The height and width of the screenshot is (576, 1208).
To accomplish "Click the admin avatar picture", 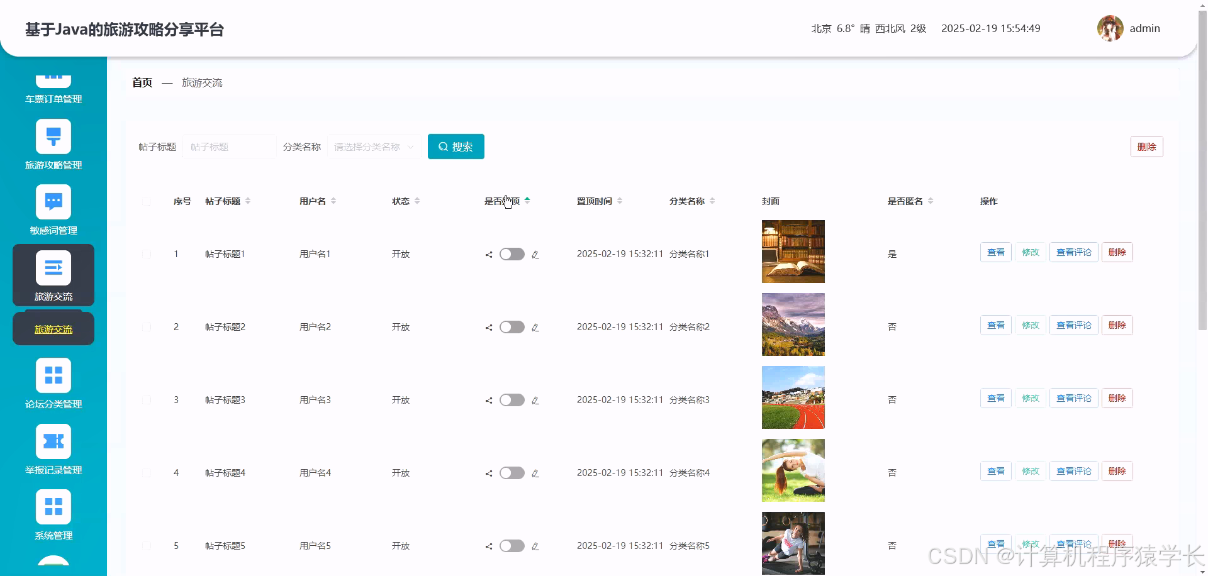I will (1110, 28).
